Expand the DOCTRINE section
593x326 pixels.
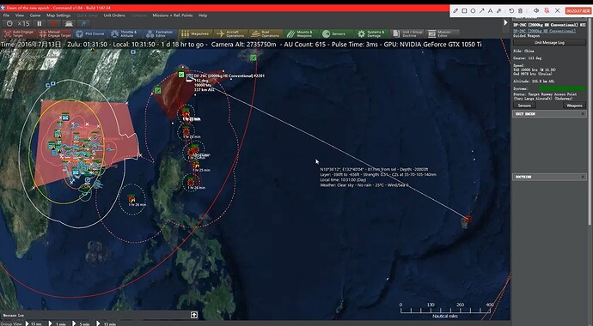(549, 177)
